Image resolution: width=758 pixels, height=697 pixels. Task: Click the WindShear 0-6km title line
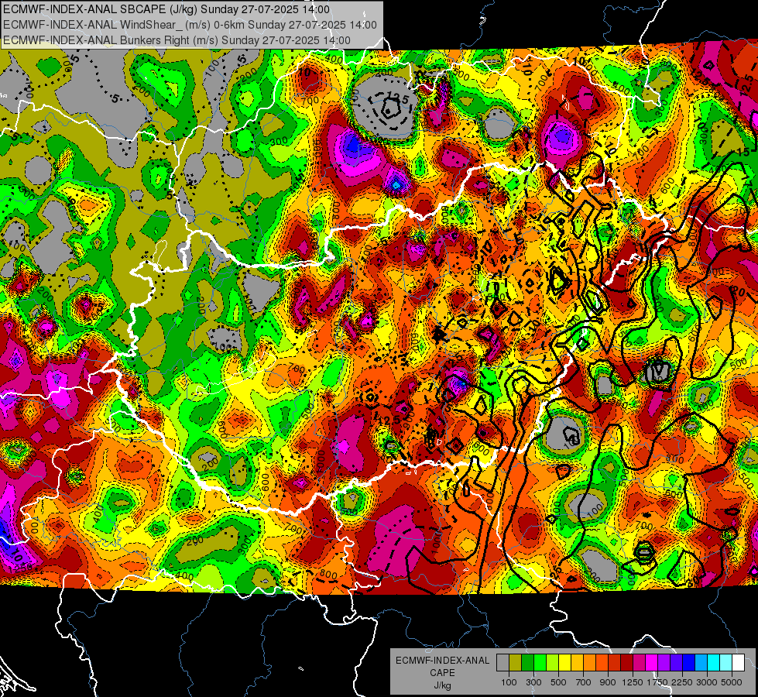(190, 25)
